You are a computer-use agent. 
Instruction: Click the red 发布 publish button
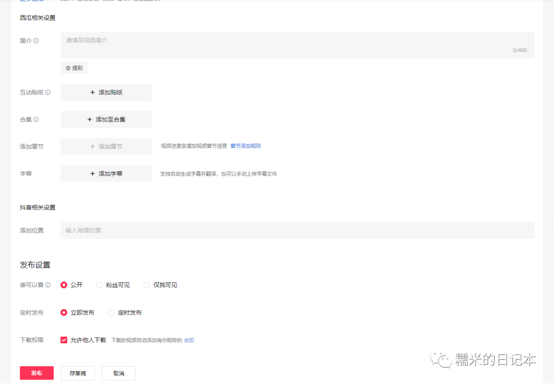[36, 373]
